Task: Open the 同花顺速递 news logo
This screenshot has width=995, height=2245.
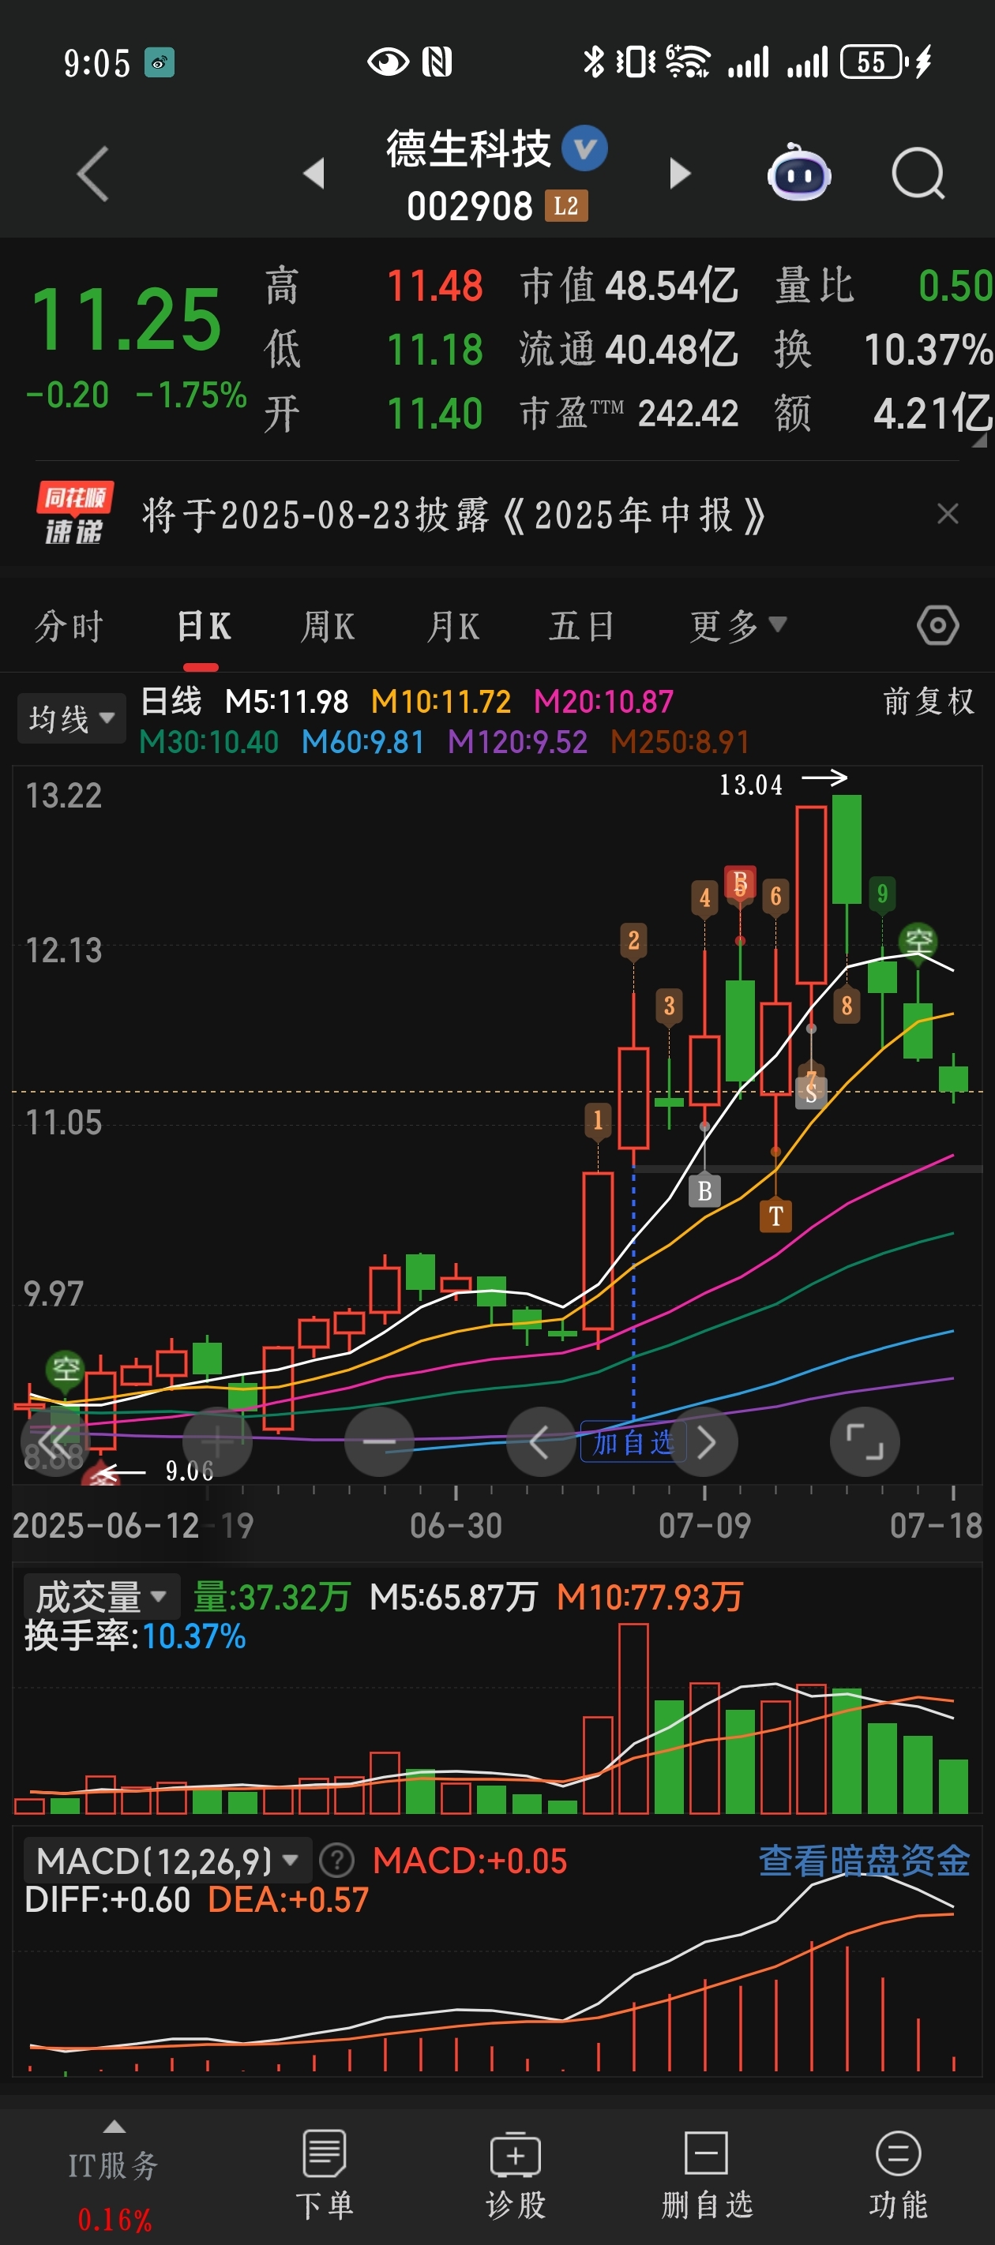Action: click(x=75, y=514)
